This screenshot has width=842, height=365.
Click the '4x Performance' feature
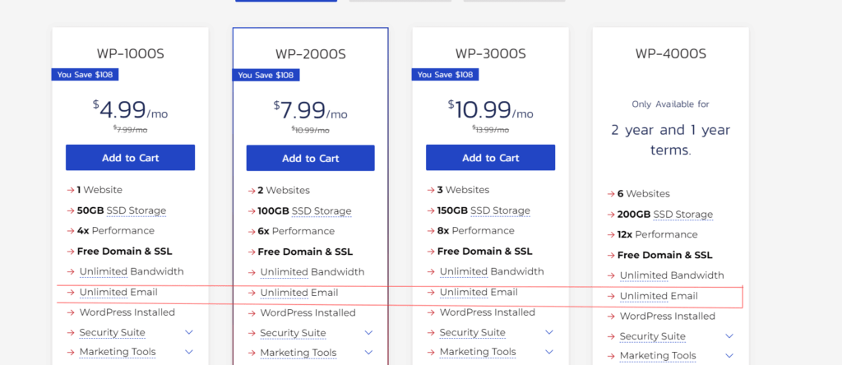pyautogui.click(x=115, y=231)
